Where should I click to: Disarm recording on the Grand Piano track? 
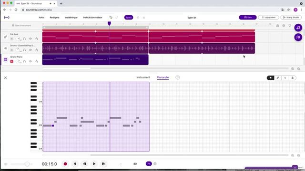[x=11, y=61]
